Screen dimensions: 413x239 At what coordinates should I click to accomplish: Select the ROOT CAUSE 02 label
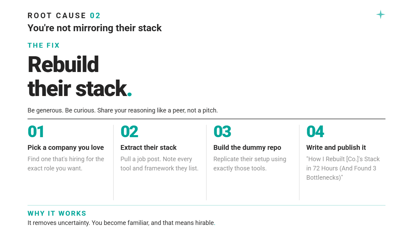tap(64, 16)
